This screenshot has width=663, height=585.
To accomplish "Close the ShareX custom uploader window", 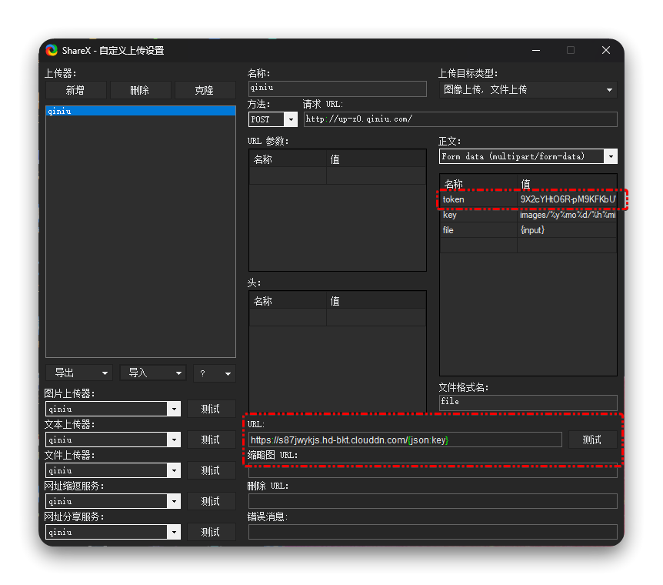I will 606,50.
